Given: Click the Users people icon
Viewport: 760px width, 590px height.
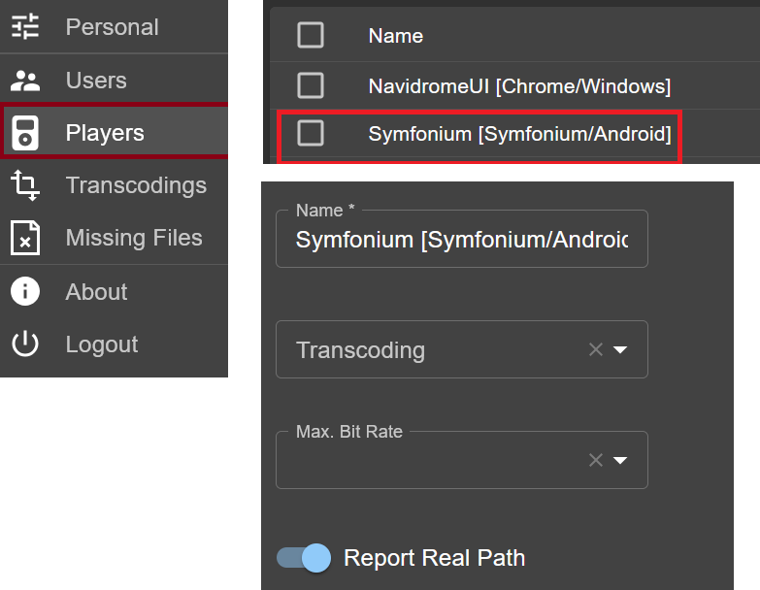Looking at the screenshot, I should click(25, 81).
